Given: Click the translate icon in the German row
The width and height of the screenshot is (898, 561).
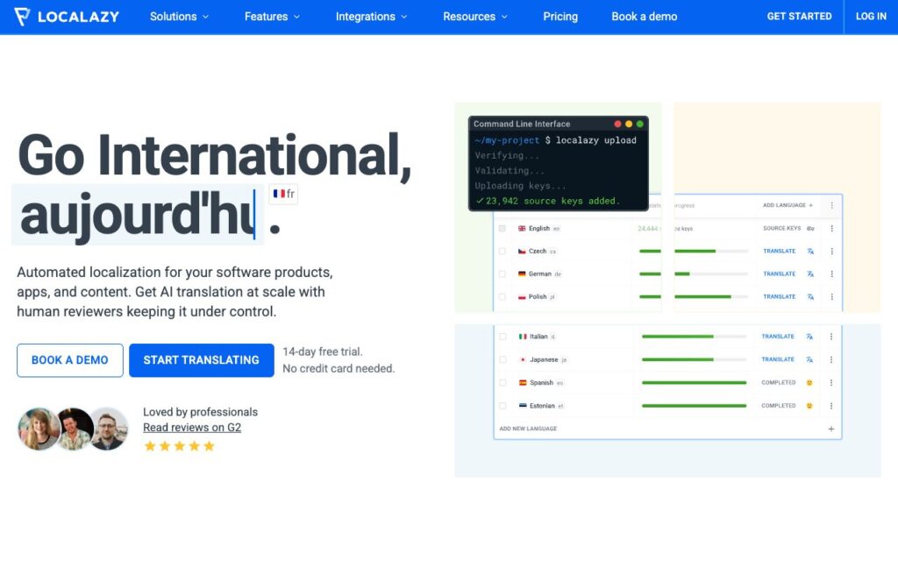Looking at the screenshot, I should click(810, 274).
